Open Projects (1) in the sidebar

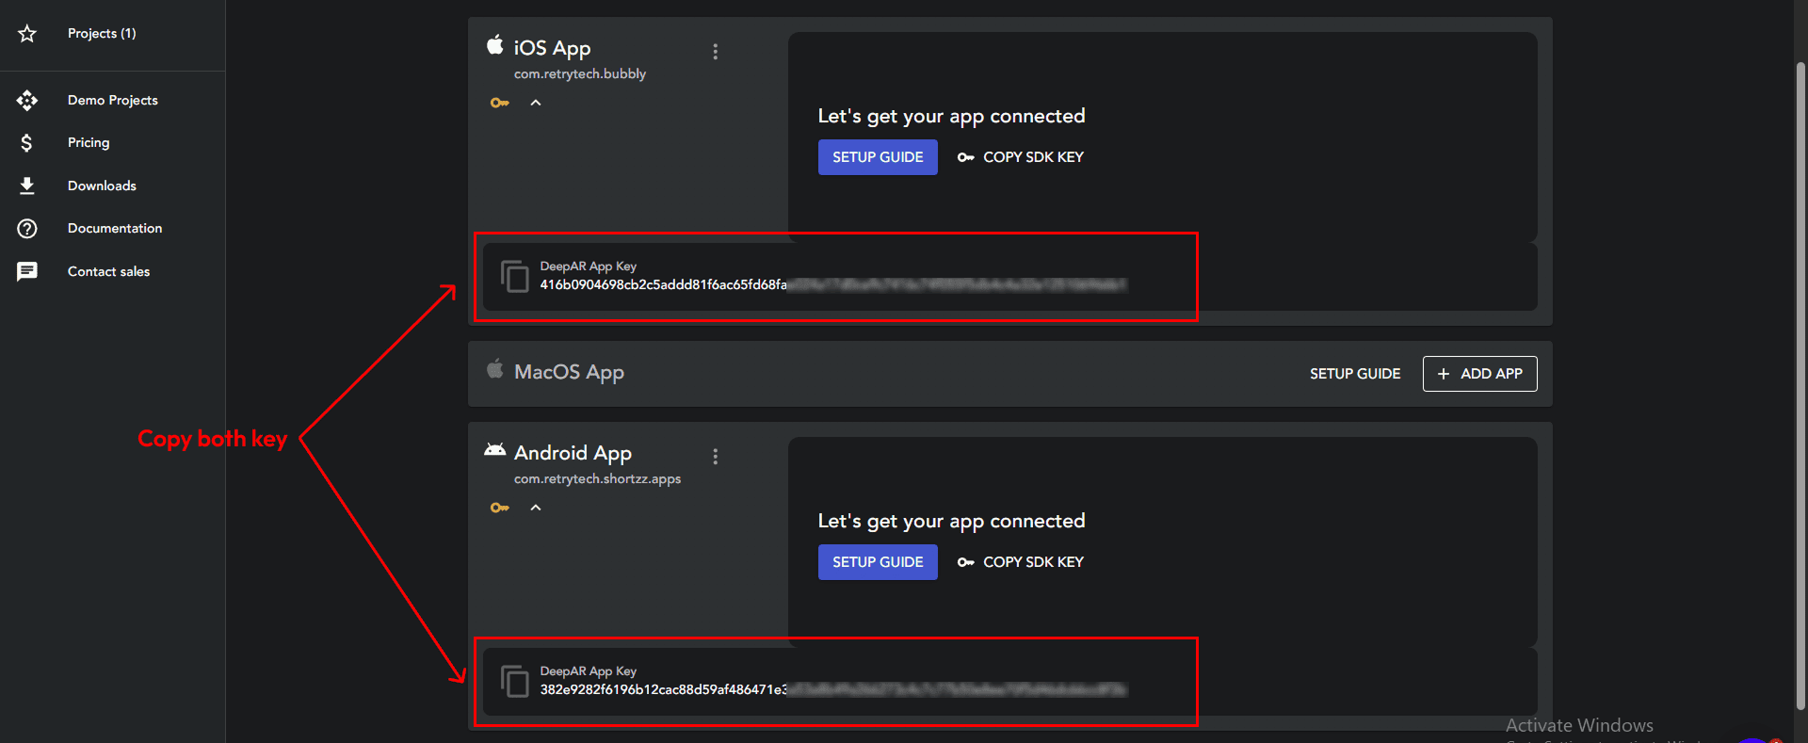[x=102, y=34]
